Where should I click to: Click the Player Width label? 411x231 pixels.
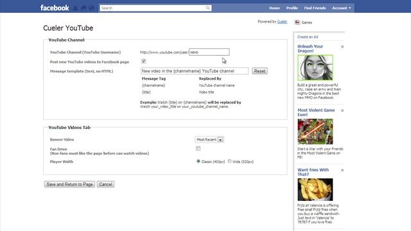point(62,162)
